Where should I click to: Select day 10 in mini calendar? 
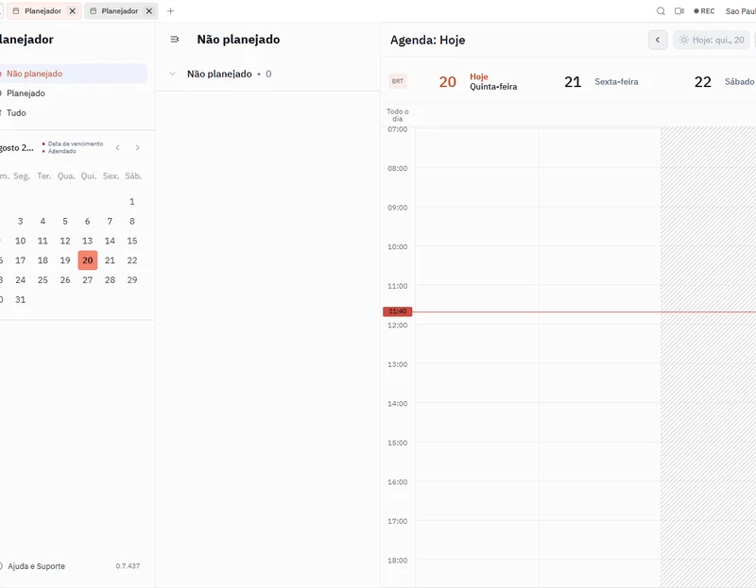(x=20, y=241)
